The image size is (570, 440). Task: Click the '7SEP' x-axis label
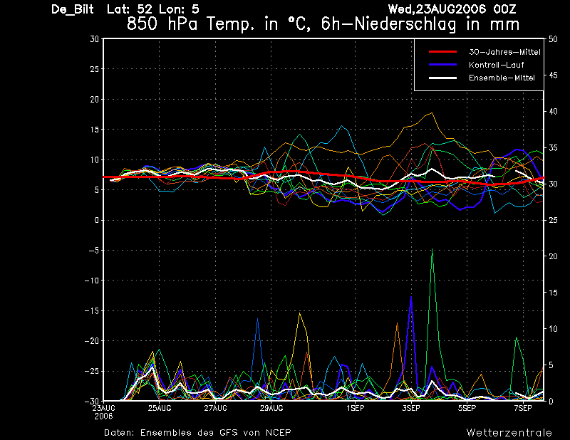(x=523, y=408)
